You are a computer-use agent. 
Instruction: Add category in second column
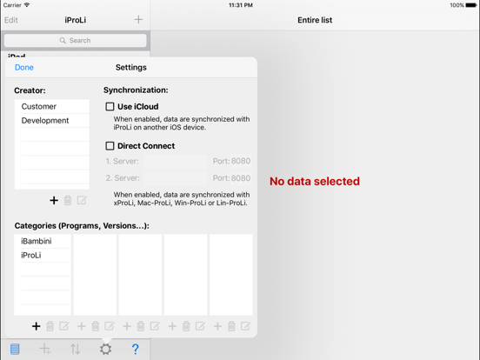click(82, 326)
